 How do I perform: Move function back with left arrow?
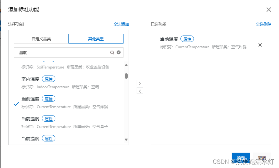[140, 91]
